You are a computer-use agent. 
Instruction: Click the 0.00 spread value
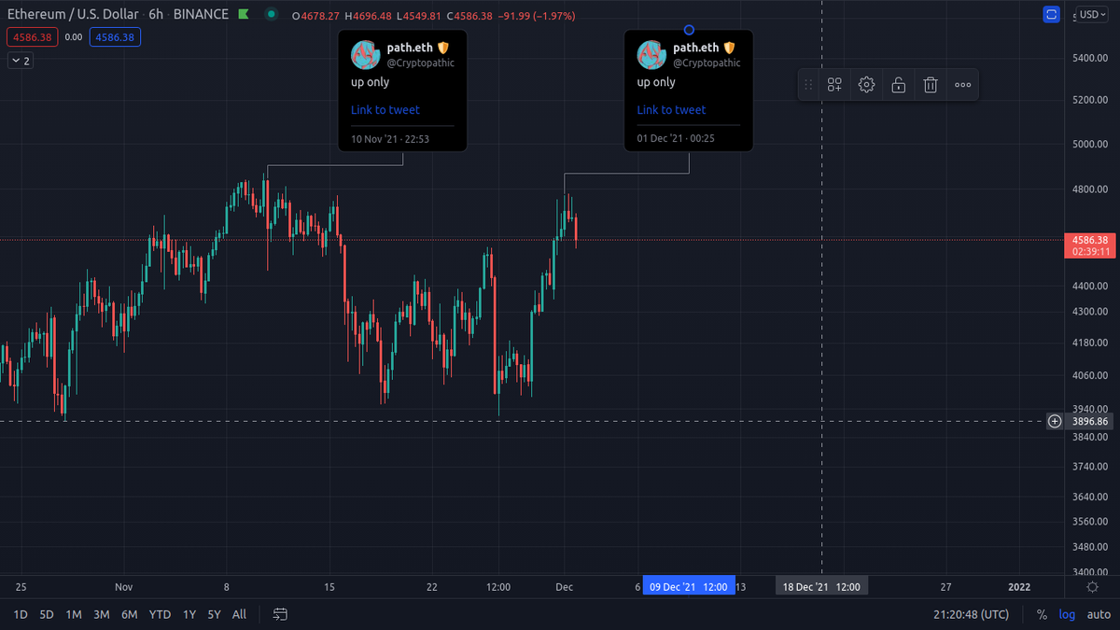click(74, 37)
